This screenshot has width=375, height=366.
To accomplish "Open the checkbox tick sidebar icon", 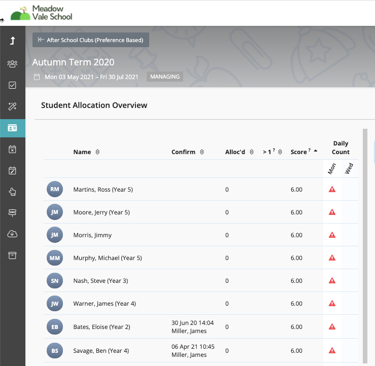I will pos(13,85).
